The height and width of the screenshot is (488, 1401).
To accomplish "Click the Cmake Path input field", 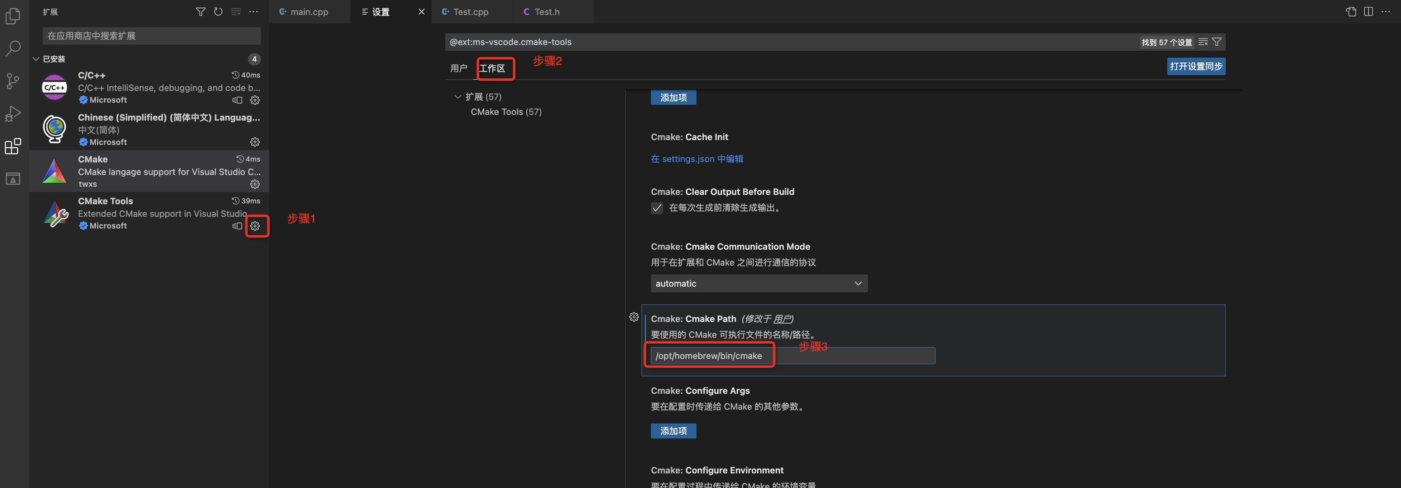I will [793, 356].
